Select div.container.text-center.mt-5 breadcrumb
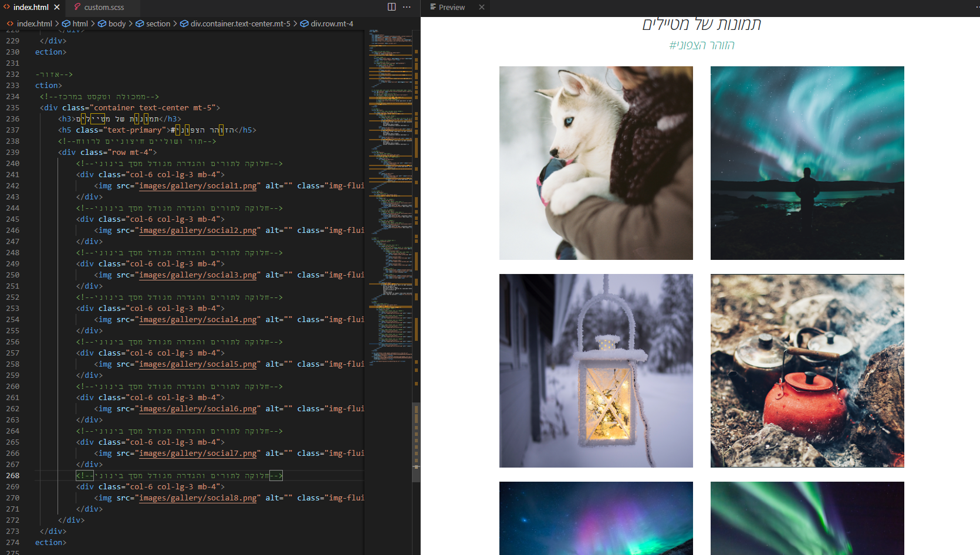The height and width of the screenshot is (555, 980). click(x=240, y=23)
